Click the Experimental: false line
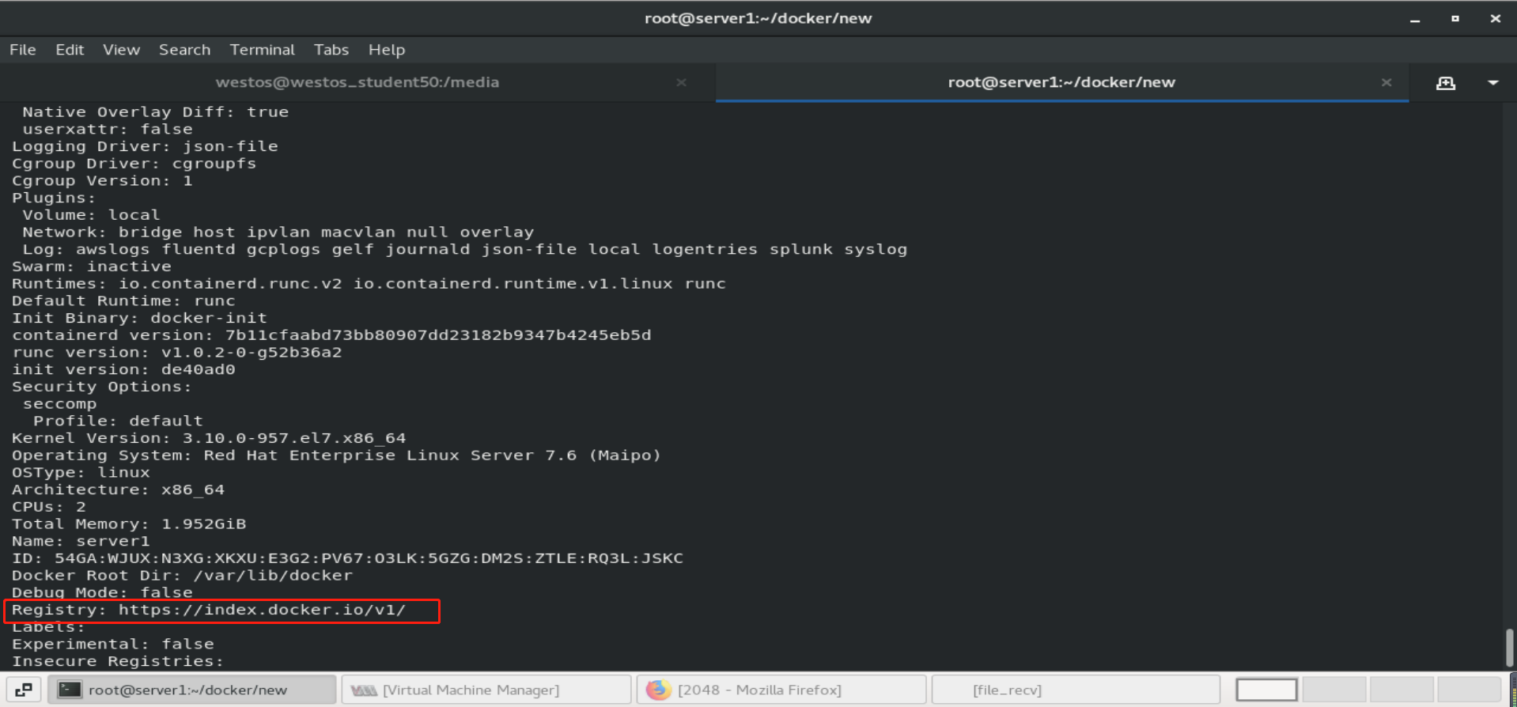Viewport: 1517px width, 707px height. click(x=112, y=645)
